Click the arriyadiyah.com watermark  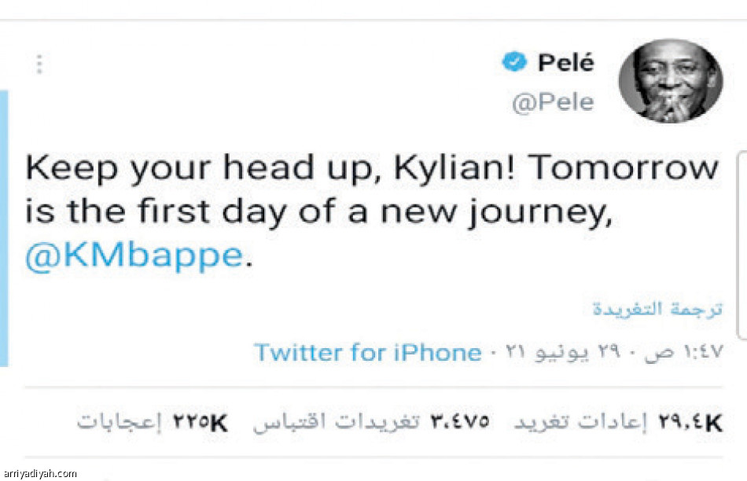pos(40,473)
